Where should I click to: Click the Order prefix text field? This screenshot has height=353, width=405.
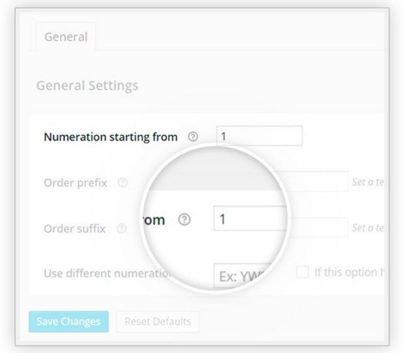[316, 182]
